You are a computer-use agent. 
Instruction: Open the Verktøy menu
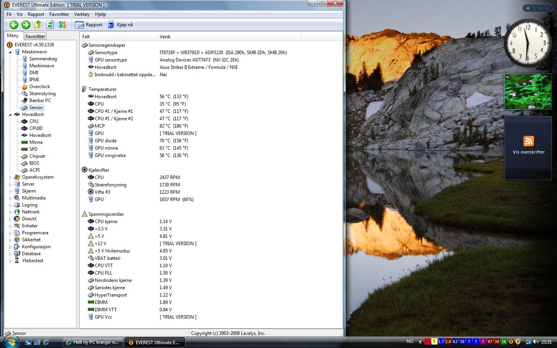pos(82,14)
